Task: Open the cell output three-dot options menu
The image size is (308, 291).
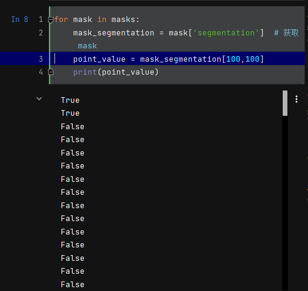Action: coord(297,99)
